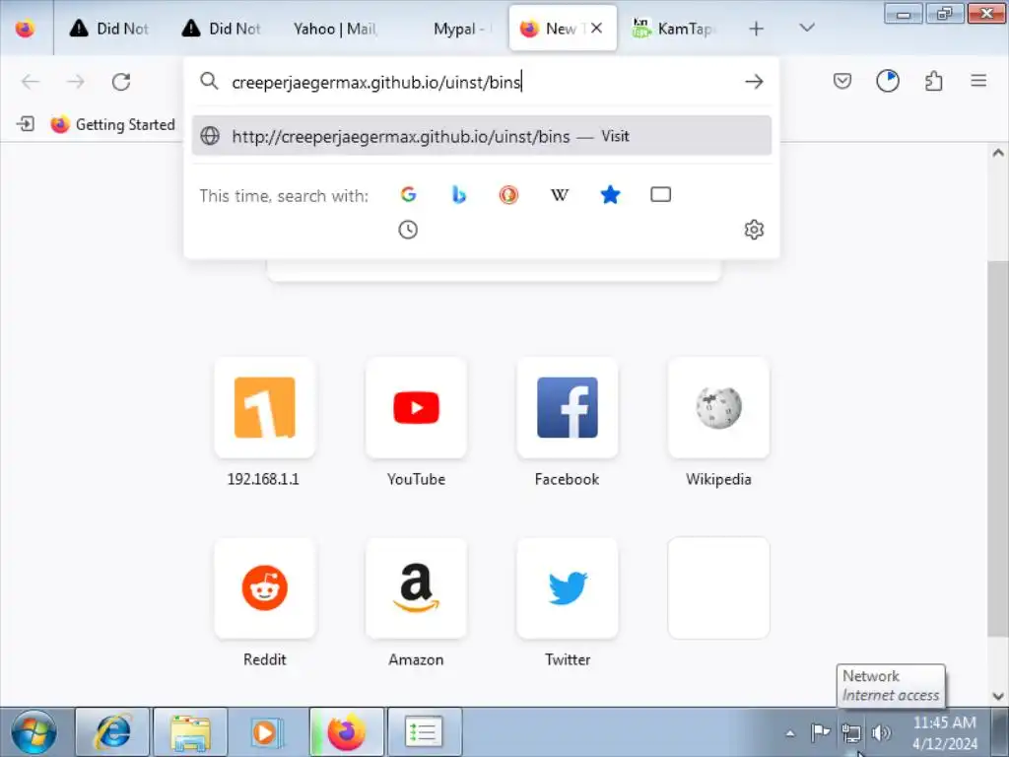Search in Bookmarks with star icon

610,194
